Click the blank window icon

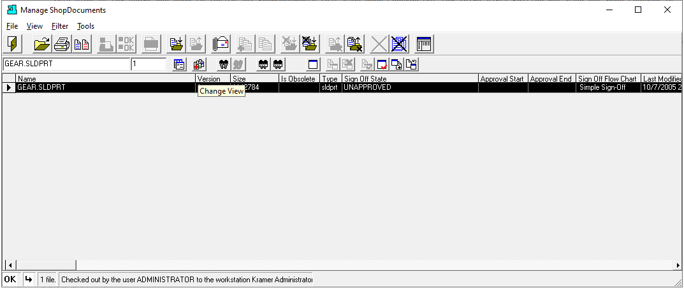312,64
